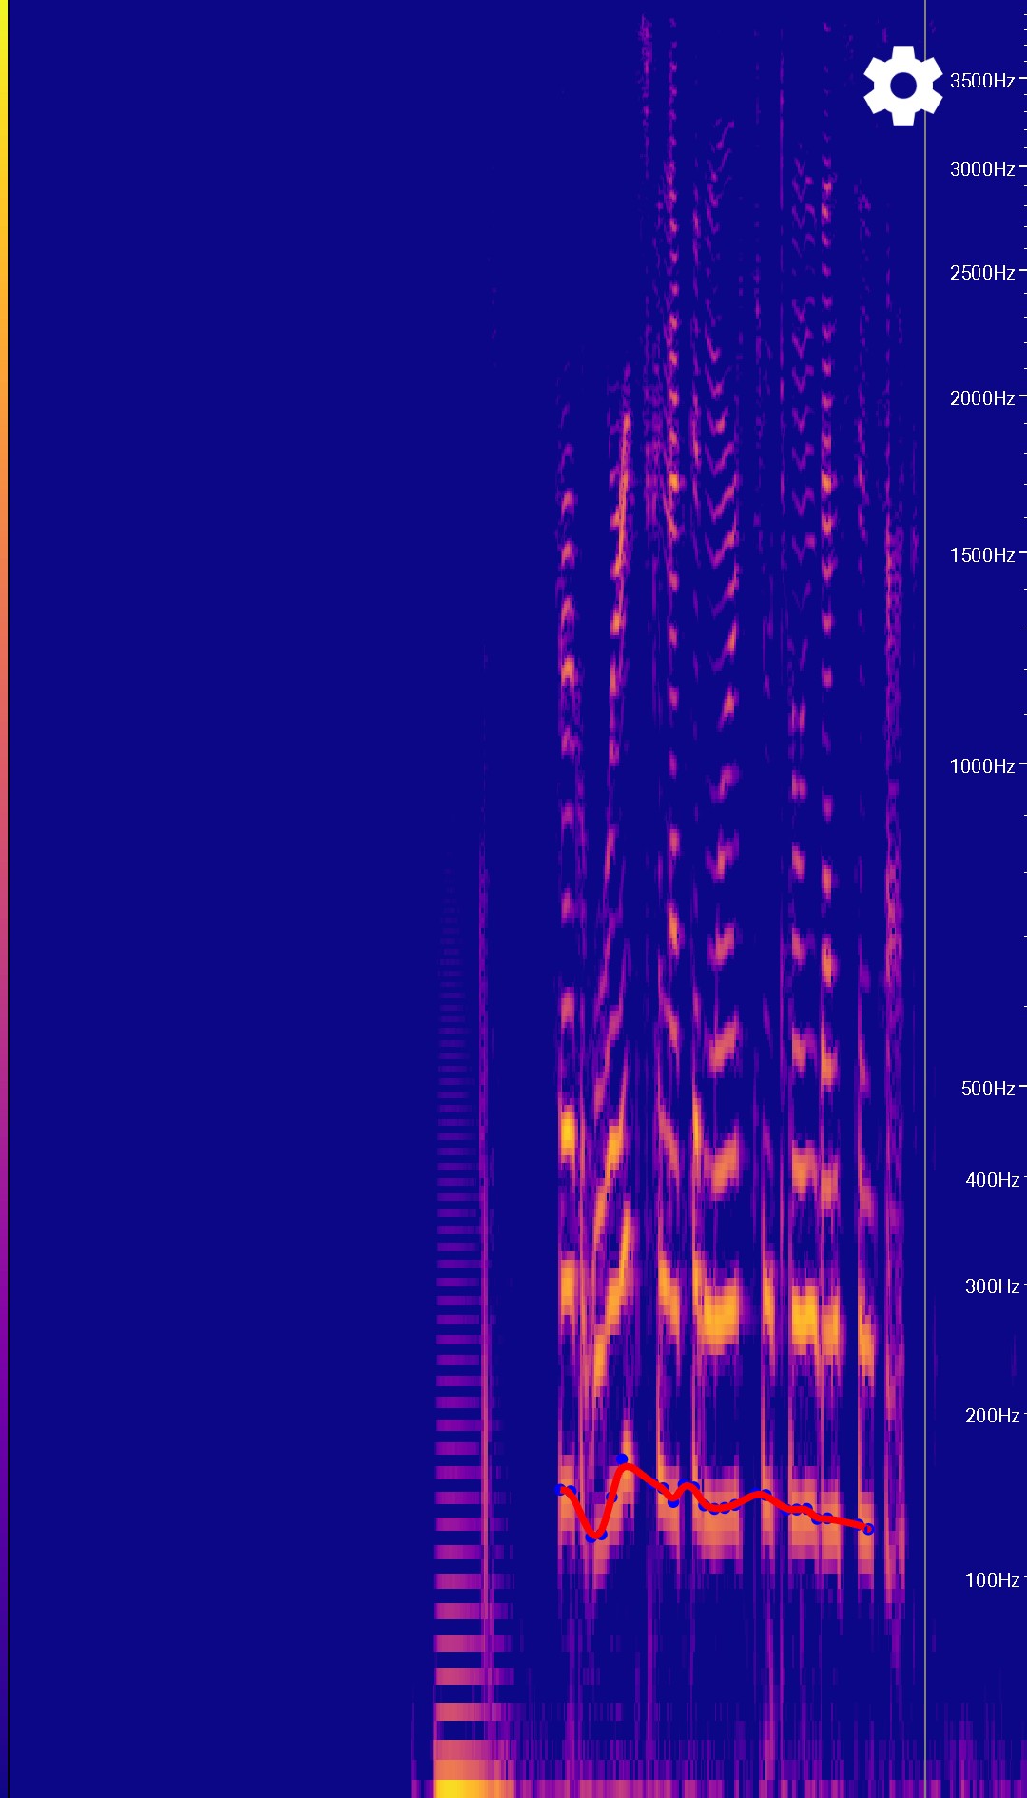Screen dimensions: 1027x1798
Task: Click the 400Hz frequency label
Action: point(992,1180)
